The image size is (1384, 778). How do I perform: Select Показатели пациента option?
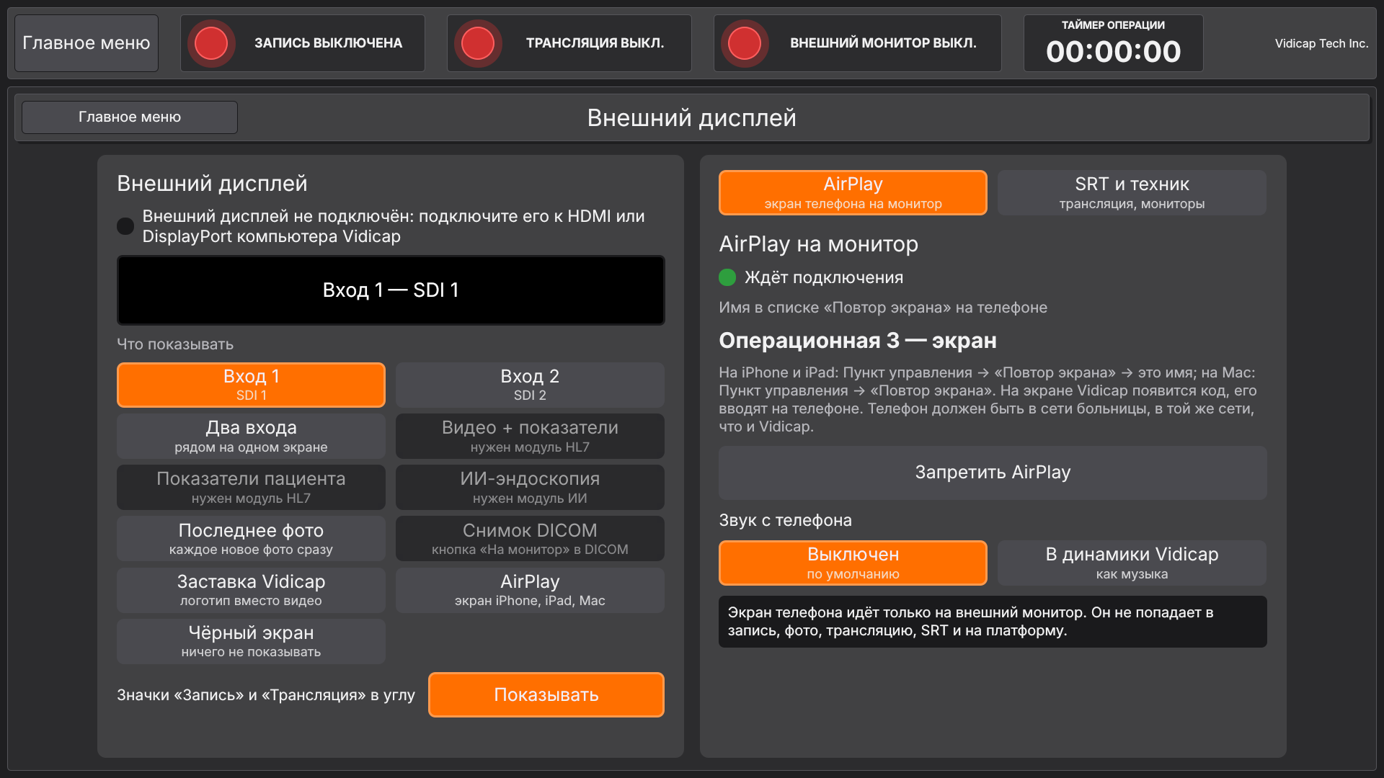click(251, 487)
